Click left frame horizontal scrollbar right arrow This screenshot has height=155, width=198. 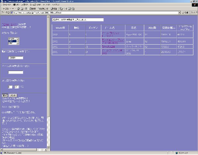(x=46, y=150)
